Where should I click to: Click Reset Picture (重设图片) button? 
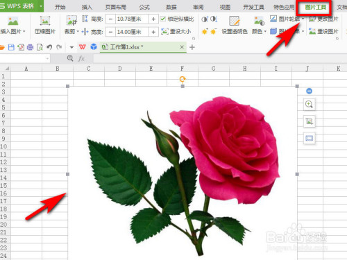[x=323, y=31]
